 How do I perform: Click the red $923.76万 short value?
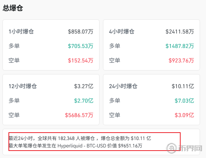[181, 61]
